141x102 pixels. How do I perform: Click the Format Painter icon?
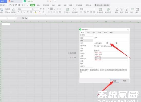tap(13, 9)
